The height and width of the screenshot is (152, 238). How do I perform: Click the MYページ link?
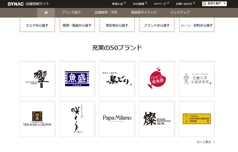point(161,4)
